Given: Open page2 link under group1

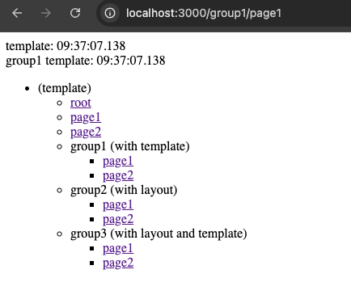Looking at the screenshot, I should coord(118,175).
